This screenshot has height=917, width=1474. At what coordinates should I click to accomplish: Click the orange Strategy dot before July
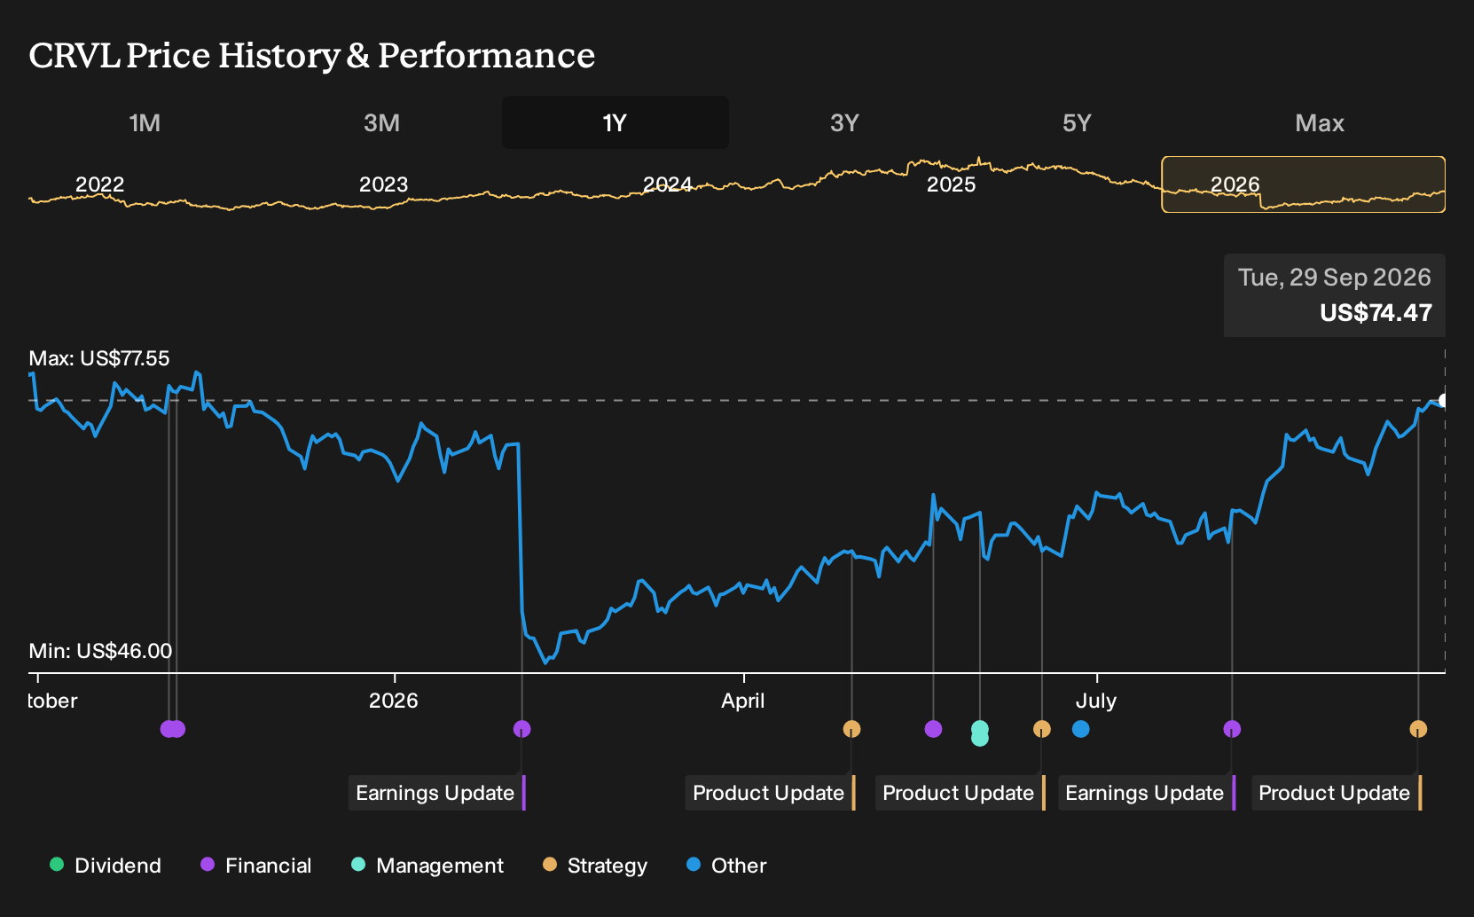1042,729
